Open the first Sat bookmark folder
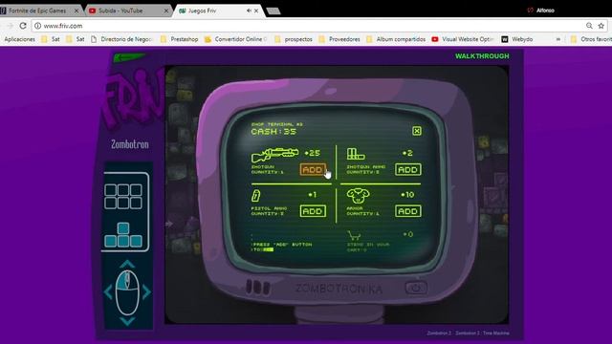 [51, 39]
